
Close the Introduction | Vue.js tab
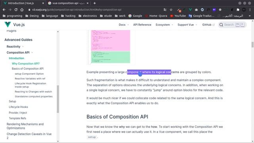coord(43,3)
